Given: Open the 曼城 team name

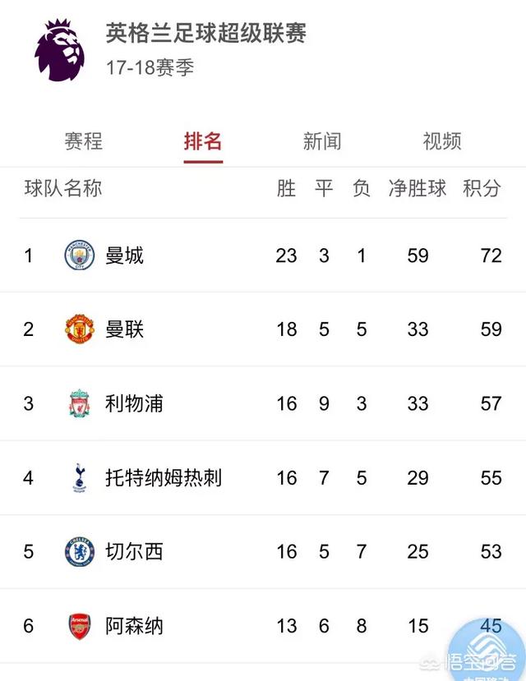Looking at the screenshot, I should pyautogui.click(x=124, y=255).
